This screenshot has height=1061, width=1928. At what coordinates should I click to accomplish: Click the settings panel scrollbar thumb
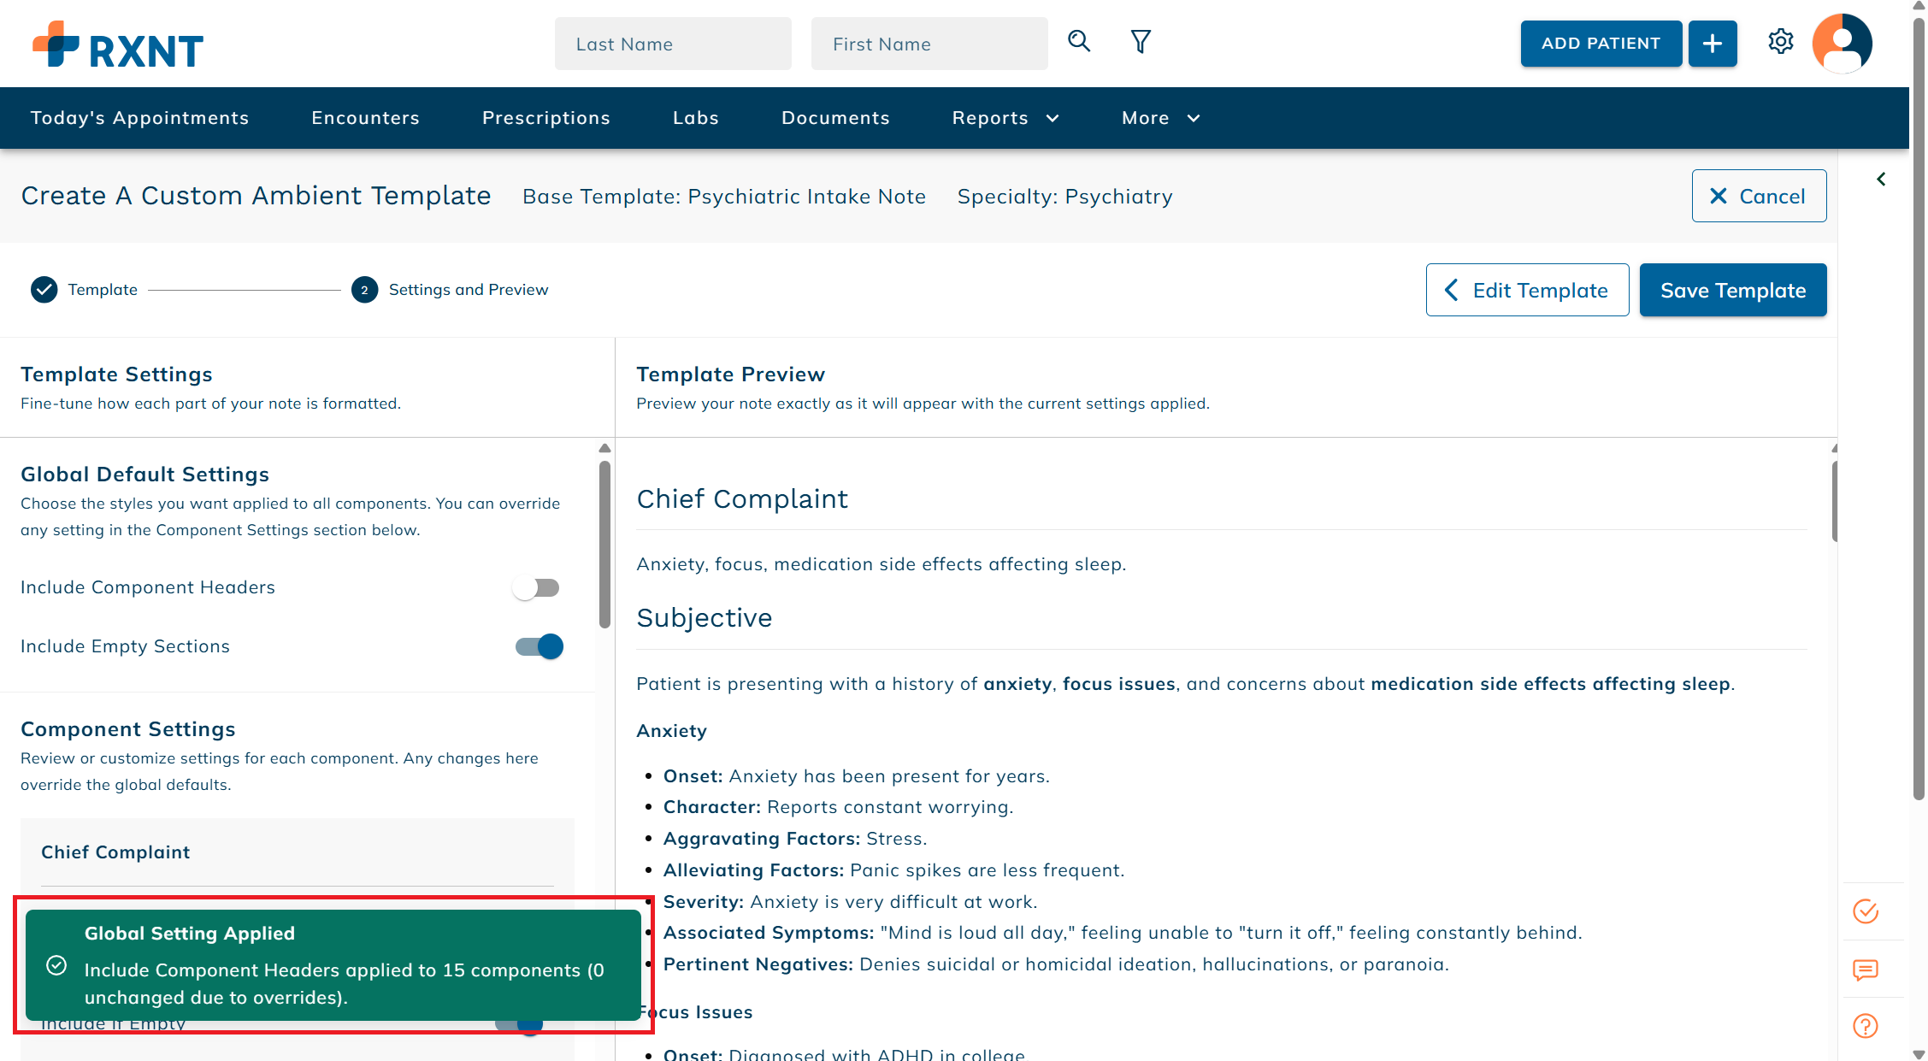pos(604,544)
